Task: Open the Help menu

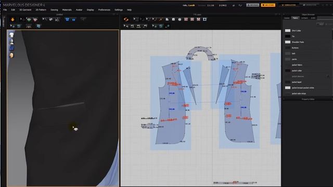Action: click(129, 10)
